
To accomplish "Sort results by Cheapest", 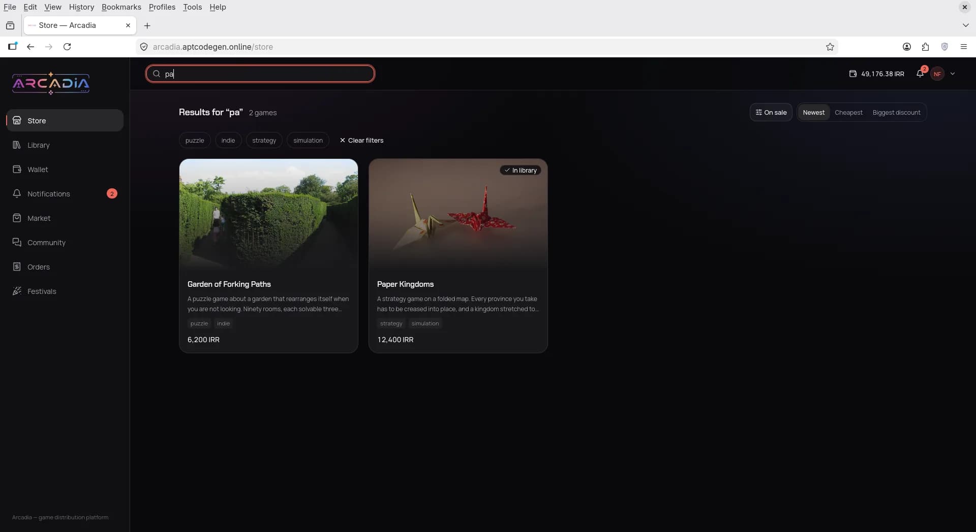I will [x=848, y=112].
